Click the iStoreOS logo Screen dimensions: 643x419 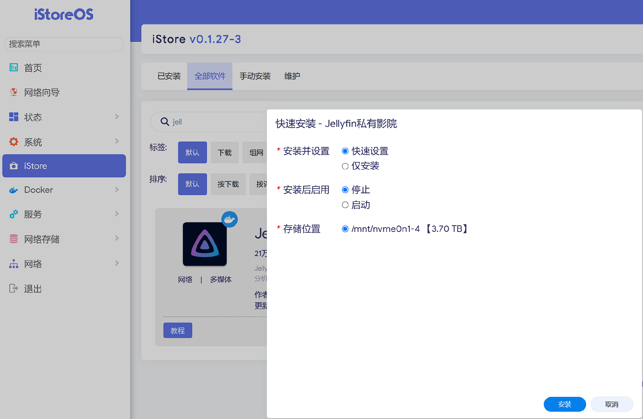click(x=64, y=14)
